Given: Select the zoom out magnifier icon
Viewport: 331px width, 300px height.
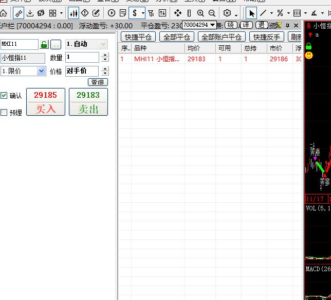Looking at the screenshot, I should [x=212, y=13].
